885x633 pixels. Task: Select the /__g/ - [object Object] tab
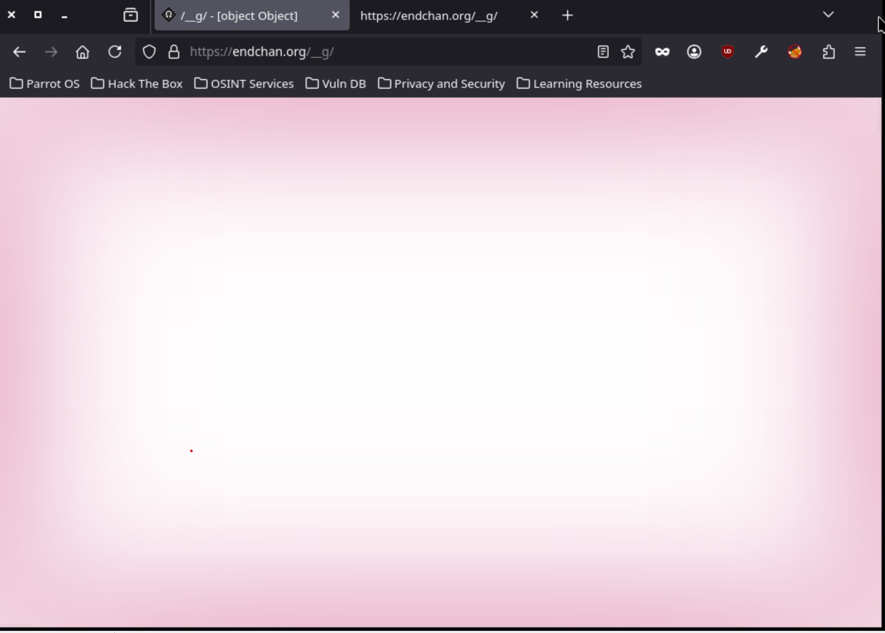click(x=238, y=16)
